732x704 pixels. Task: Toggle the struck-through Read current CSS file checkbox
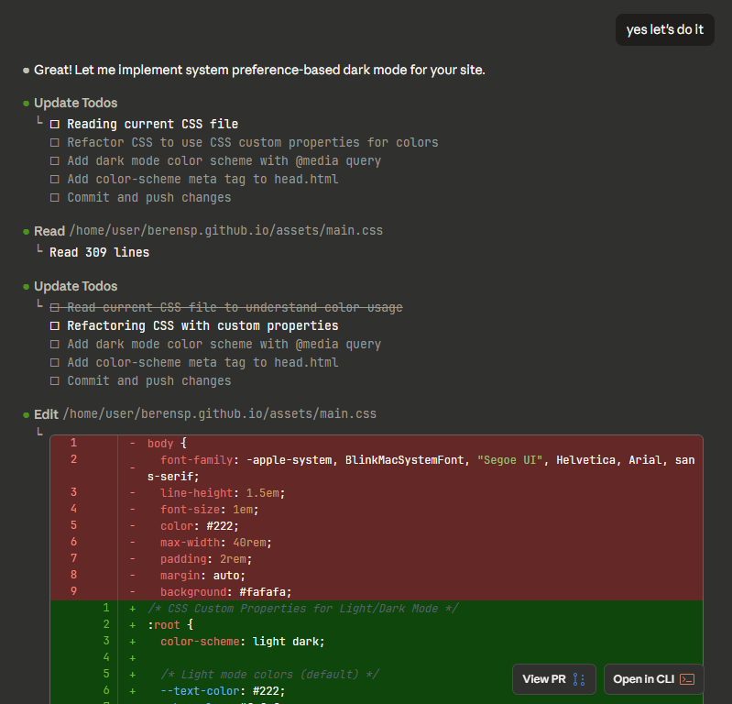55,308
